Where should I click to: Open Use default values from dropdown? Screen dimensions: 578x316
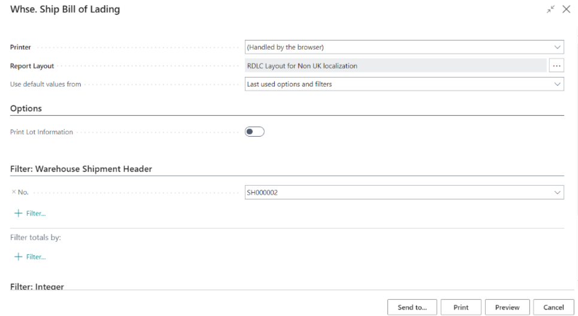point(557,84)
